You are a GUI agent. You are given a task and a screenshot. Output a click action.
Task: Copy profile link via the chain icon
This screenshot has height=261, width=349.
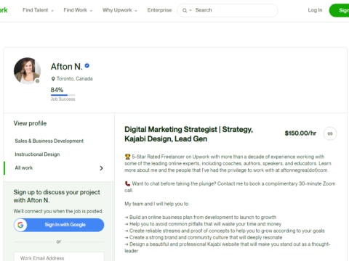330,133
